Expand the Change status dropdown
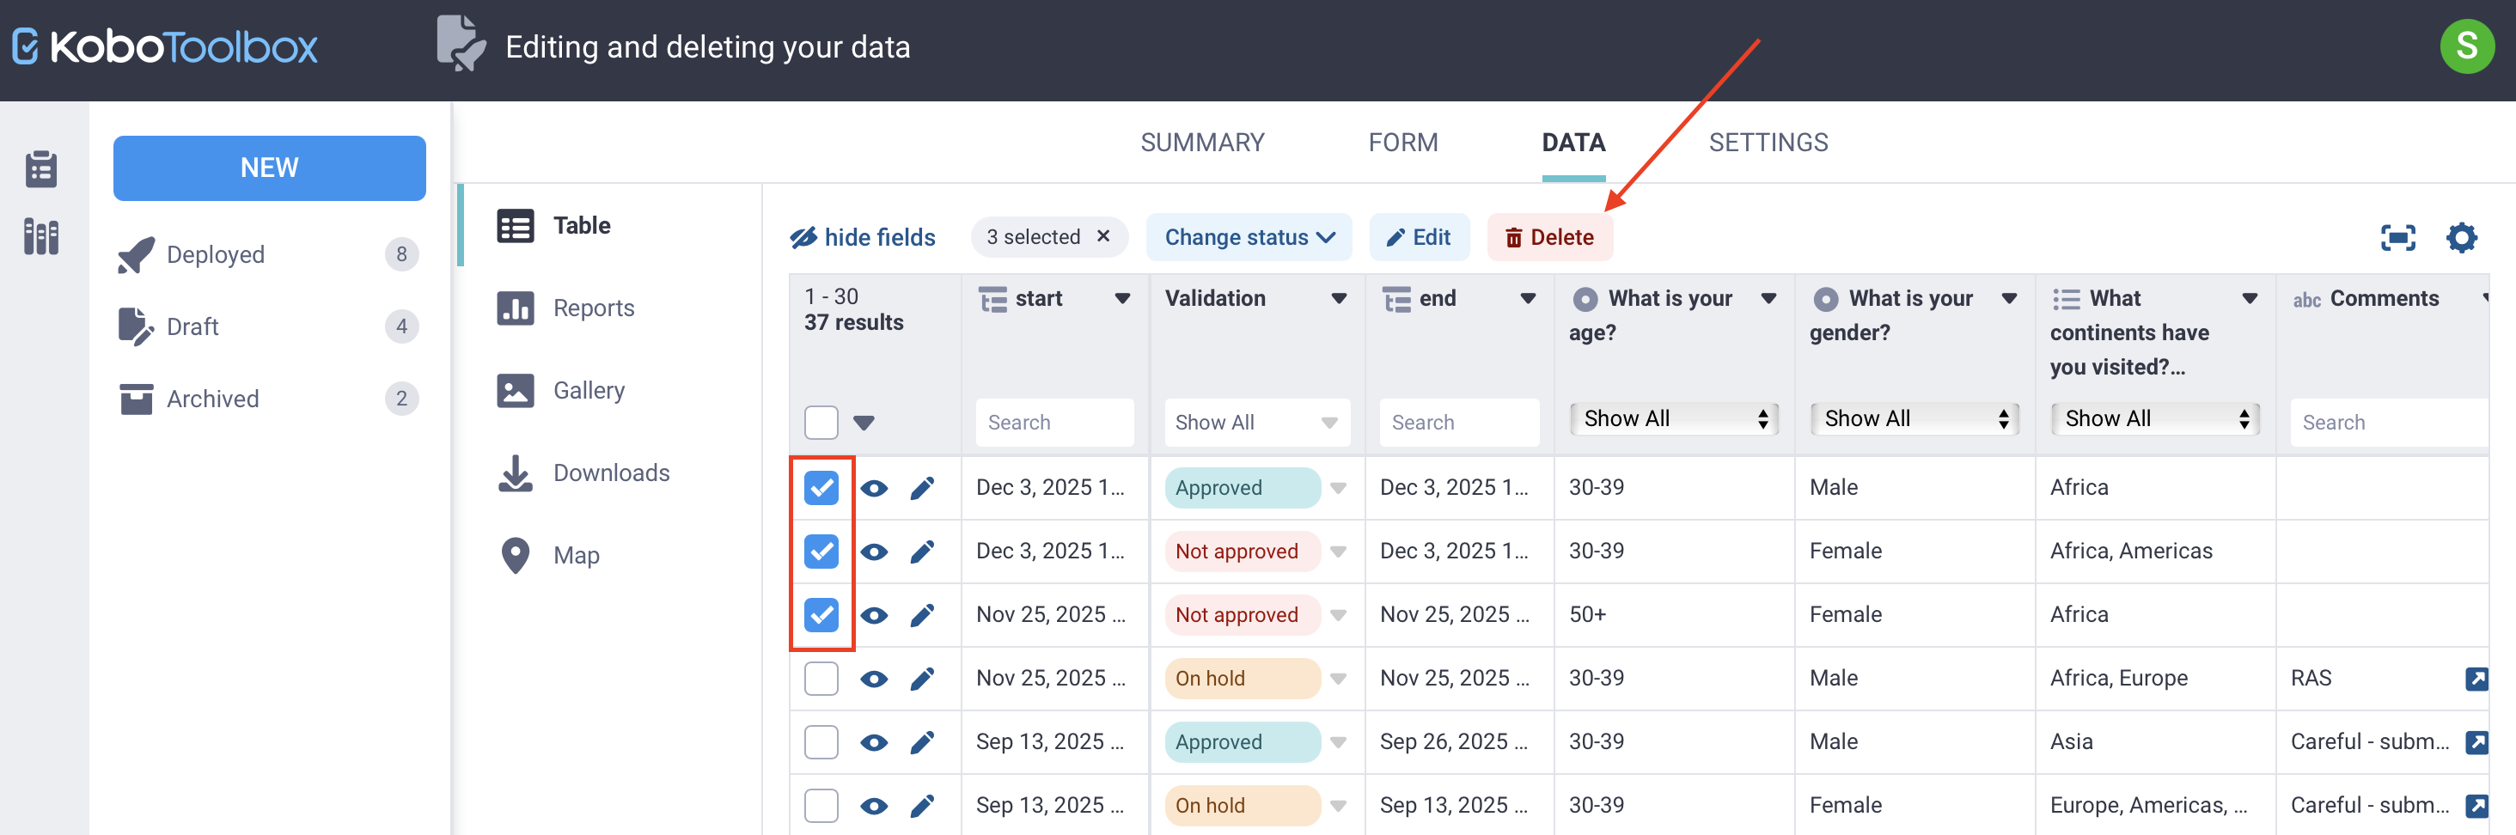 tap(1249, 237)
